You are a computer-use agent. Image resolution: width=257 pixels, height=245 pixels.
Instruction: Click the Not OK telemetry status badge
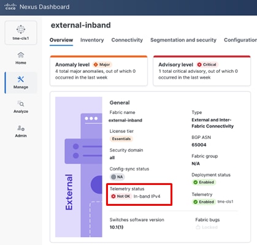121,196
